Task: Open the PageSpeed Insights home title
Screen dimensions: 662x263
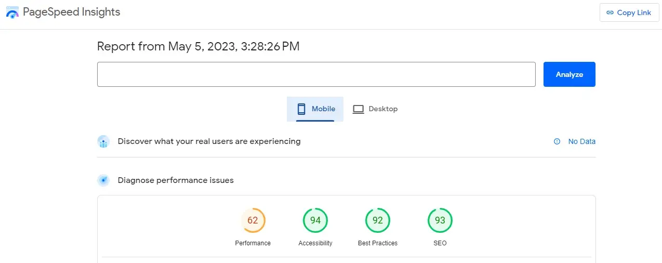Action: [72, 12]
